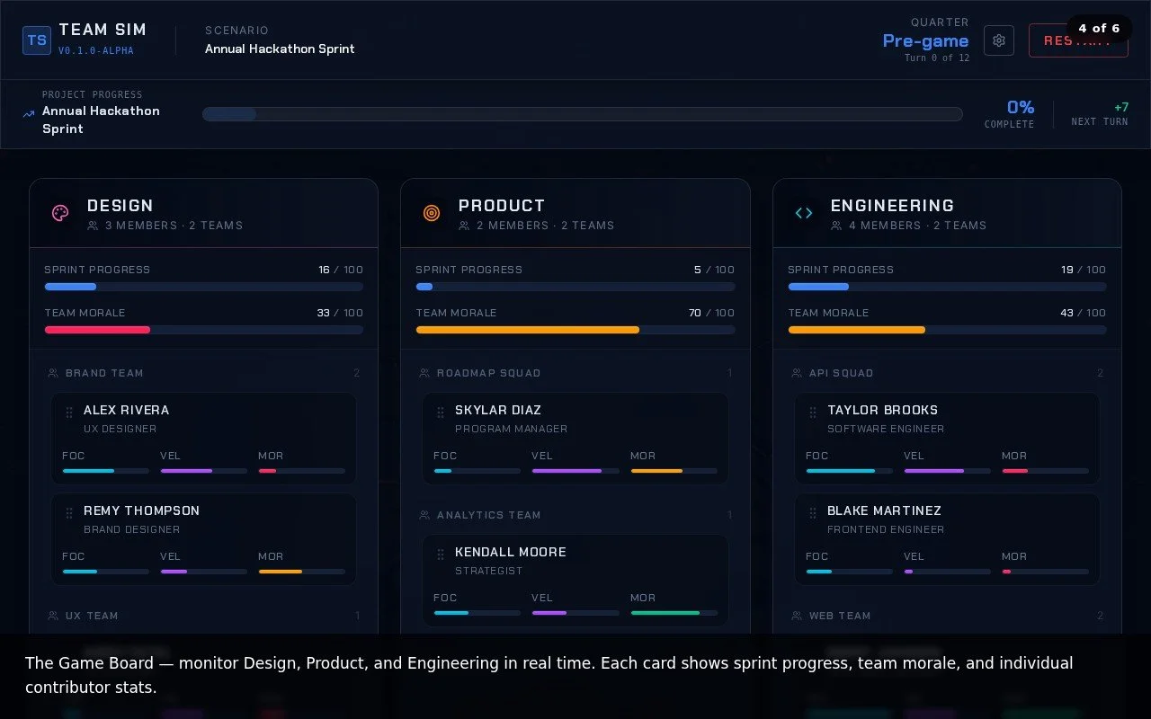
Task: Click the Engineering team morale bar
Action: point(947,330)
